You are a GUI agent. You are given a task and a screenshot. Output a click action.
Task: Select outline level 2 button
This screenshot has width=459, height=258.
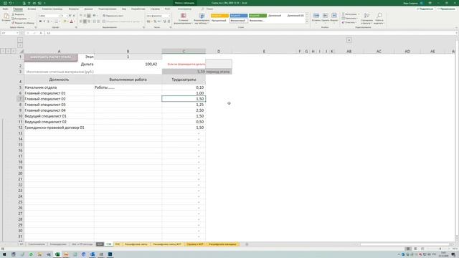pos(20,45)
